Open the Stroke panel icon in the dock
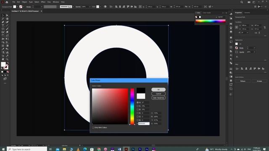Image resolution: width=269 pixels, height=151 pixels. coord(231,69)
